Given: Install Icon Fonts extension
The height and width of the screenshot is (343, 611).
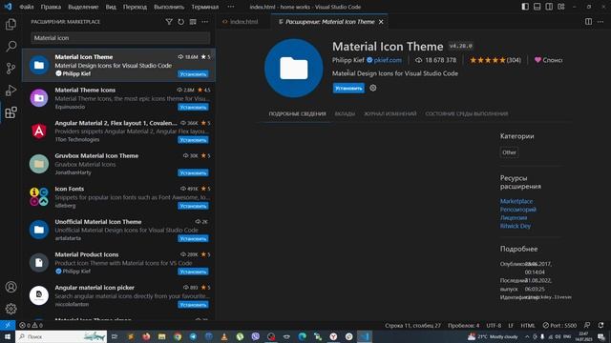Looking at the screenshot, I should pyautogui.click(x=193, y=206).
